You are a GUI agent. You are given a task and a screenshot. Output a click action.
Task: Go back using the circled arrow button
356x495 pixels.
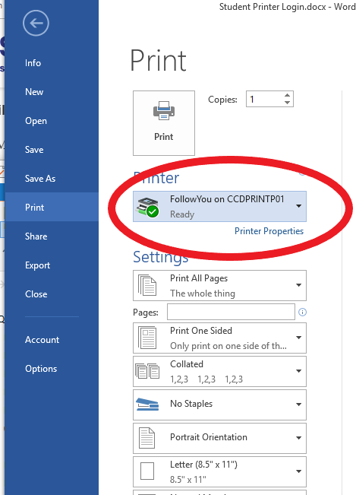point(36,23)
